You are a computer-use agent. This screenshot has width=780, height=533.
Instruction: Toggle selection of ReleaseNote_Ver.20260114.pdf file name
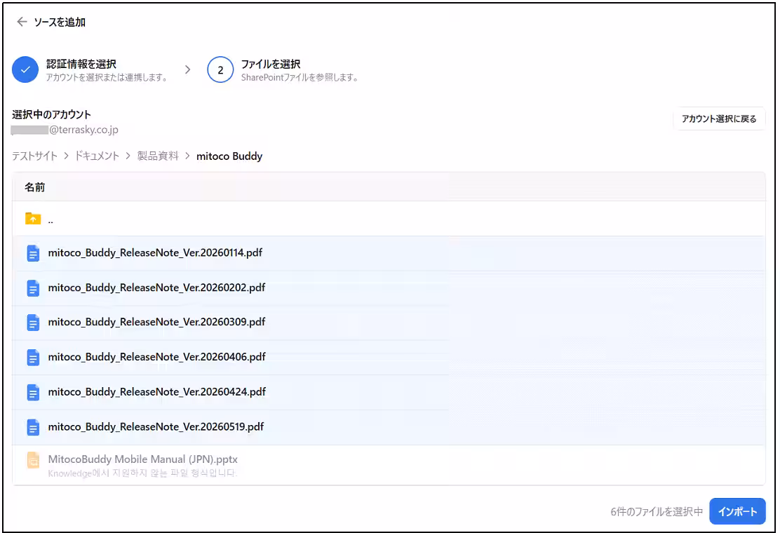click(155, 252)
